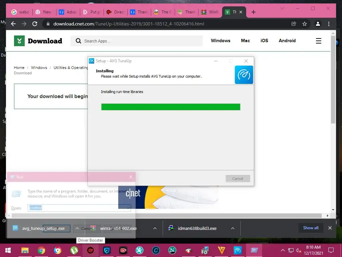Image resolution: width=342 pixels, height=257 pixels.
Task: Click the green Download logo icon
Action: click(19, 41)
